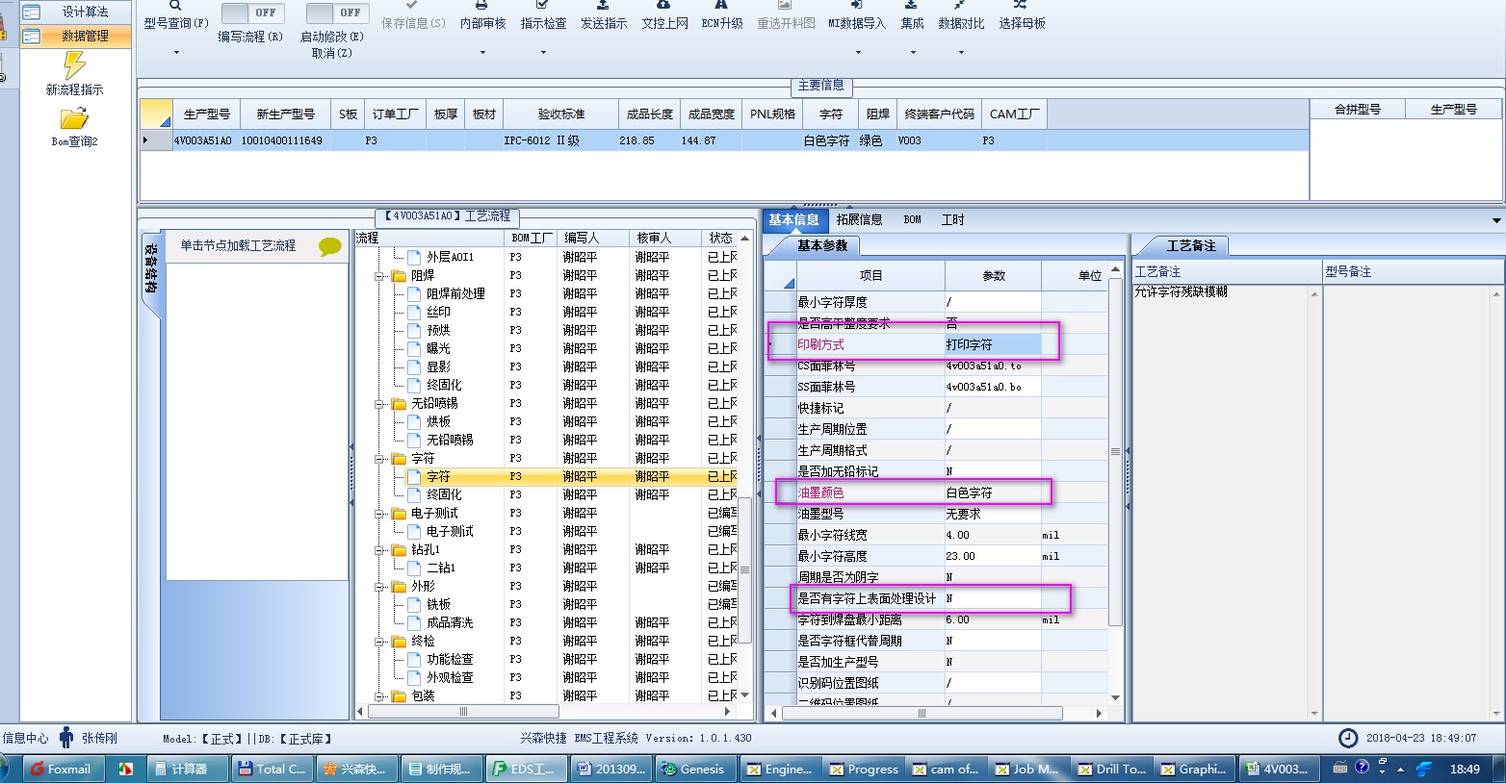
Task: Switch to Total C... taskbar window
Action: pos(272,769)
